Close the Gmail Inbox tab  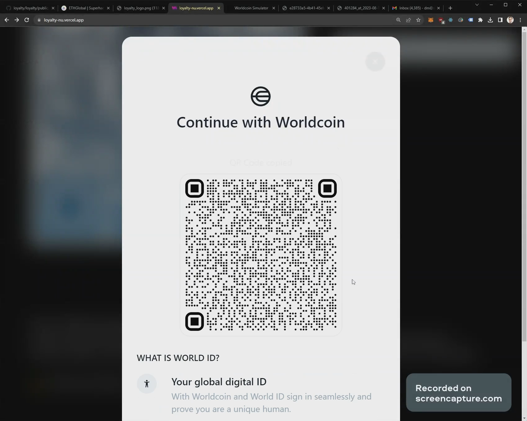click(x=439, y=8)
